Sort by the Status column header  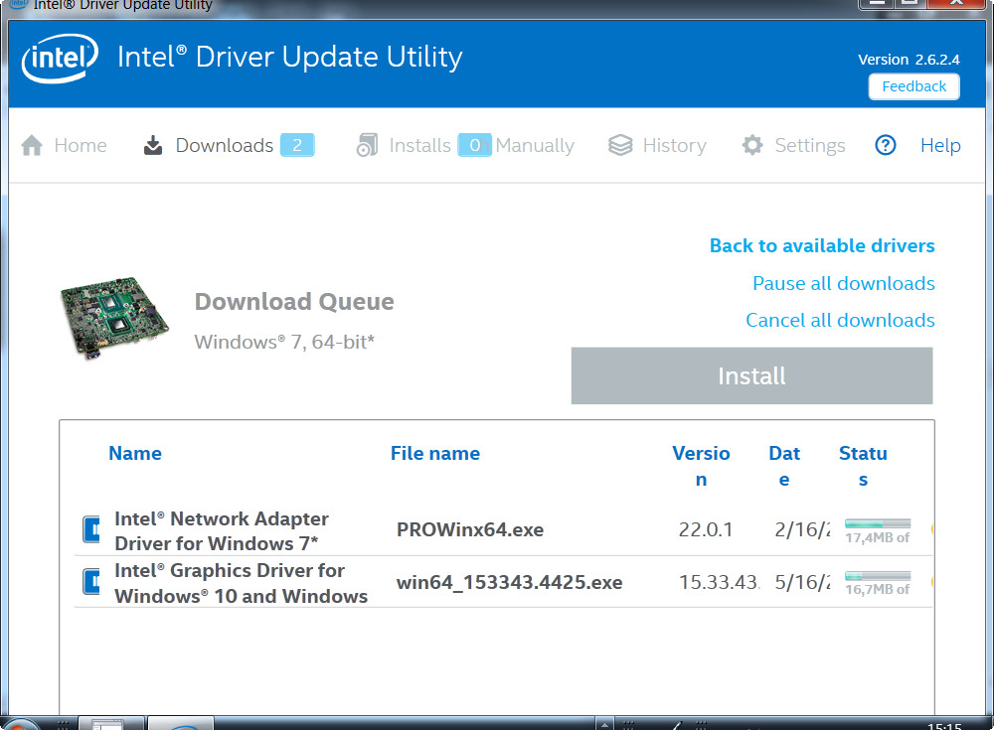pyautogui.click(x=863, y=466)
